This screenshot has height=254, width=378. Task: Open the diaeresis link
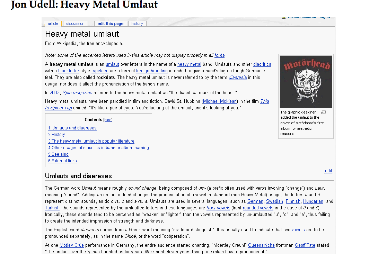click(238, 78)
